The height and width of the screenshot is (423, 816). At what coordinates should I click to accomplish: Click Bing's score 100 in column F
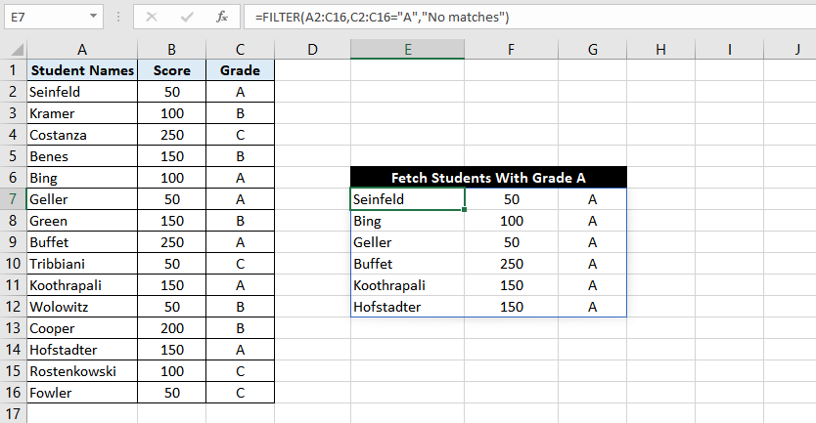tap(511, 221)
